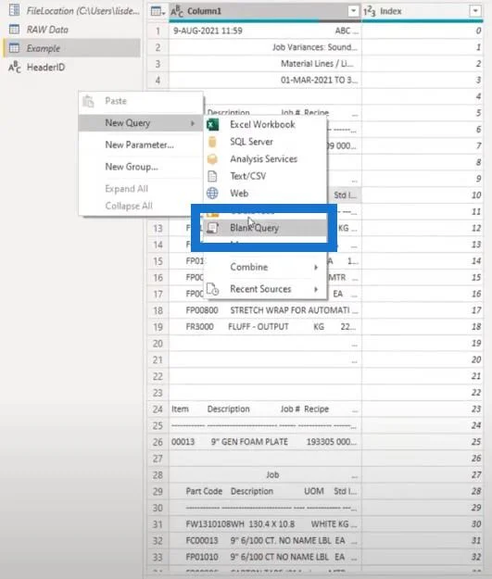
Task: Click cell '9" 6/100 CT. NO NAME LBL' in row 32
Action: pyautogui.click(x=265, y=541)
